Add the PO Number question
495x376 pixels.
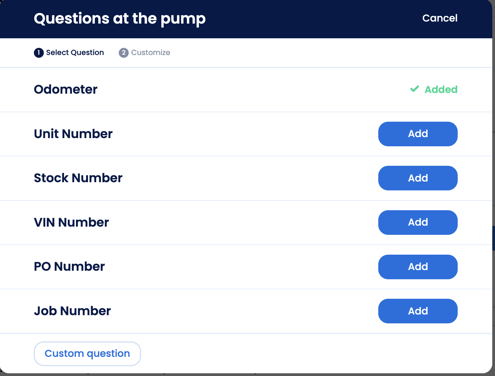click(418, 267)
